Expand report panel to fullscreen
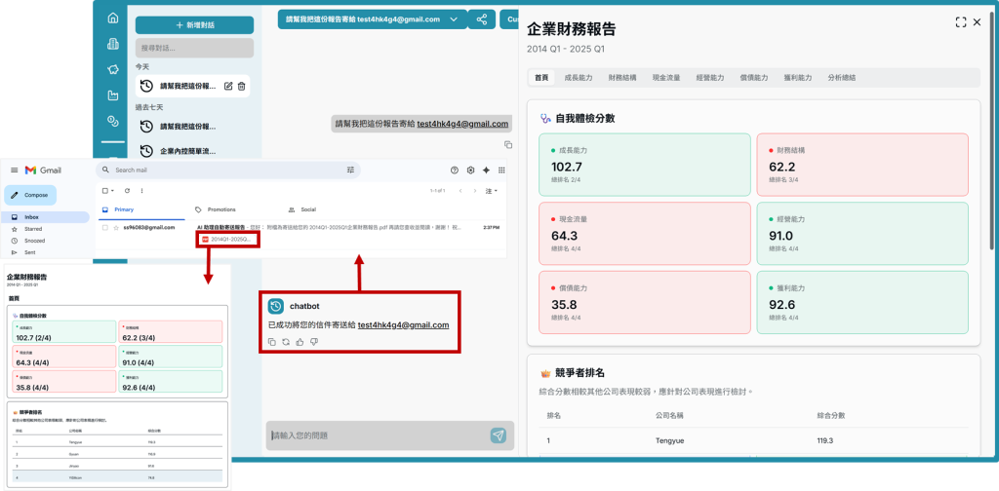The height and width of the screenshot is (491, 999). click(961, 21)
